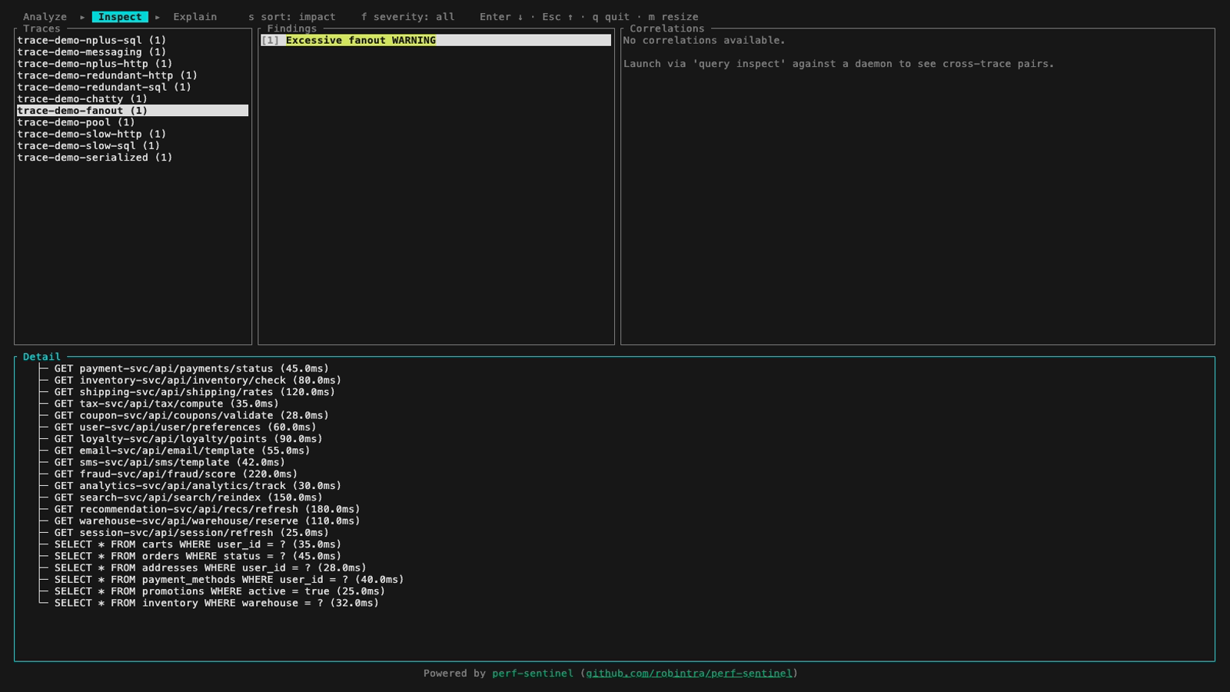Click the recommendation-svc recs/refresh span

coord(207,510)
